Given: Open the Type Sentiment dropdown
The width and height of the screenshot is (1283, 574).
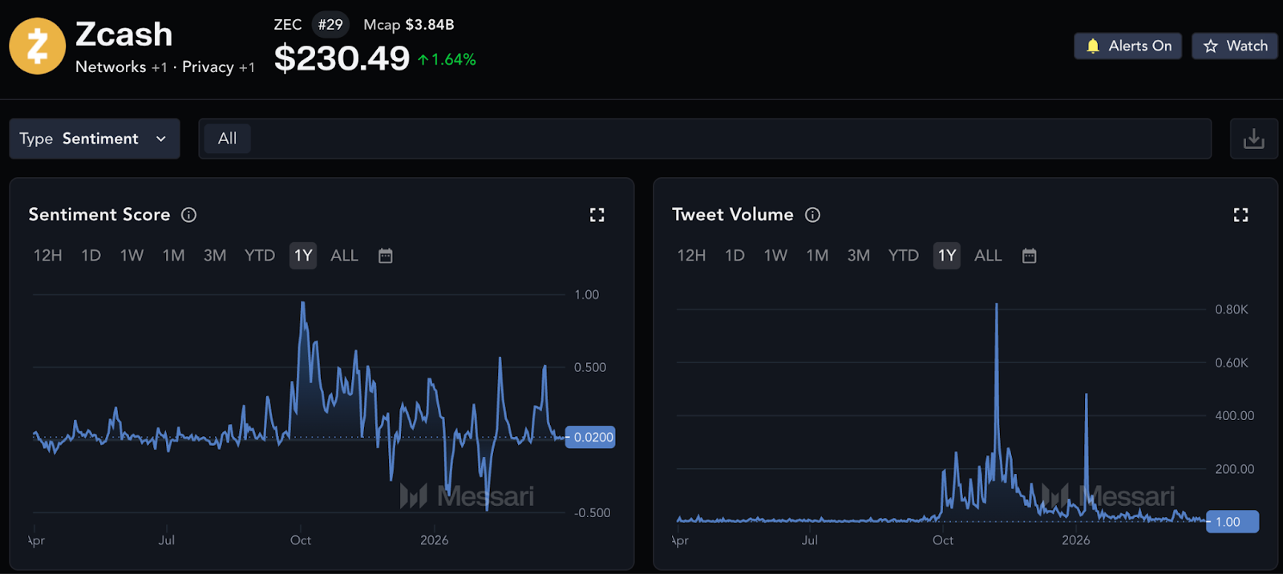Looking at the screenshot, I should click(x=95, y=139).
